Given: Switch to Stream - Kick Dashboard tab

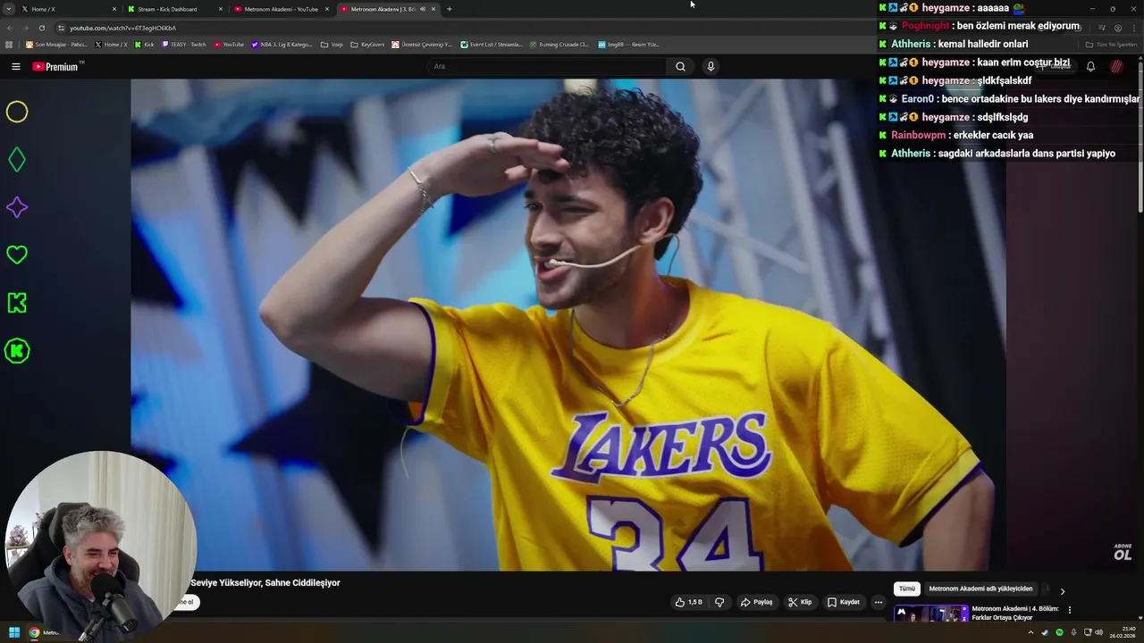Looking at the screenshot, I should point(174,9).
